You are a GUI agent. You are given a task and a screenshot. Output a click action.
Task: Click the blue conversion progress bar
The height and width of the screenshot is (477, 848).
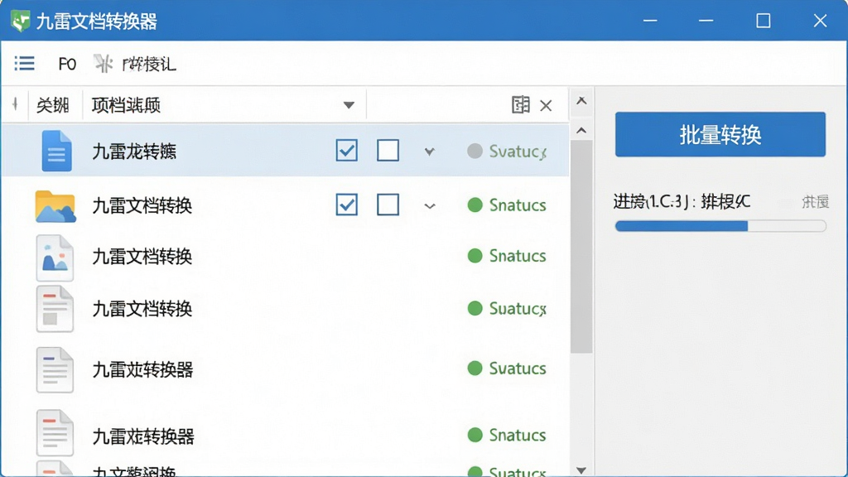coord(720,226)
